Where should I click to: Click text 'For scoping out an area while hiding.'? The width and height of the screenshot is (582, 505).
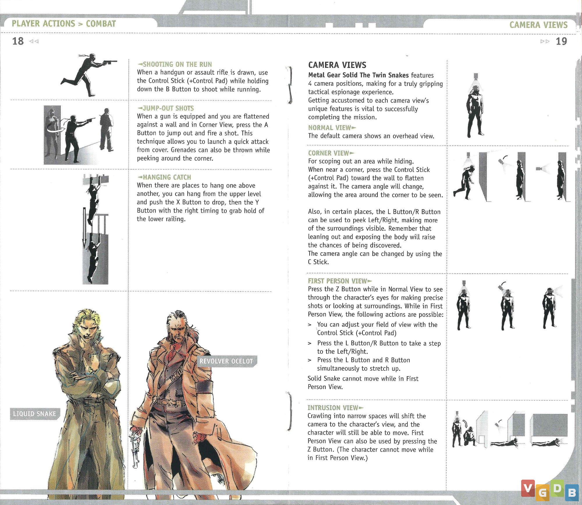[x=361, y=161]
